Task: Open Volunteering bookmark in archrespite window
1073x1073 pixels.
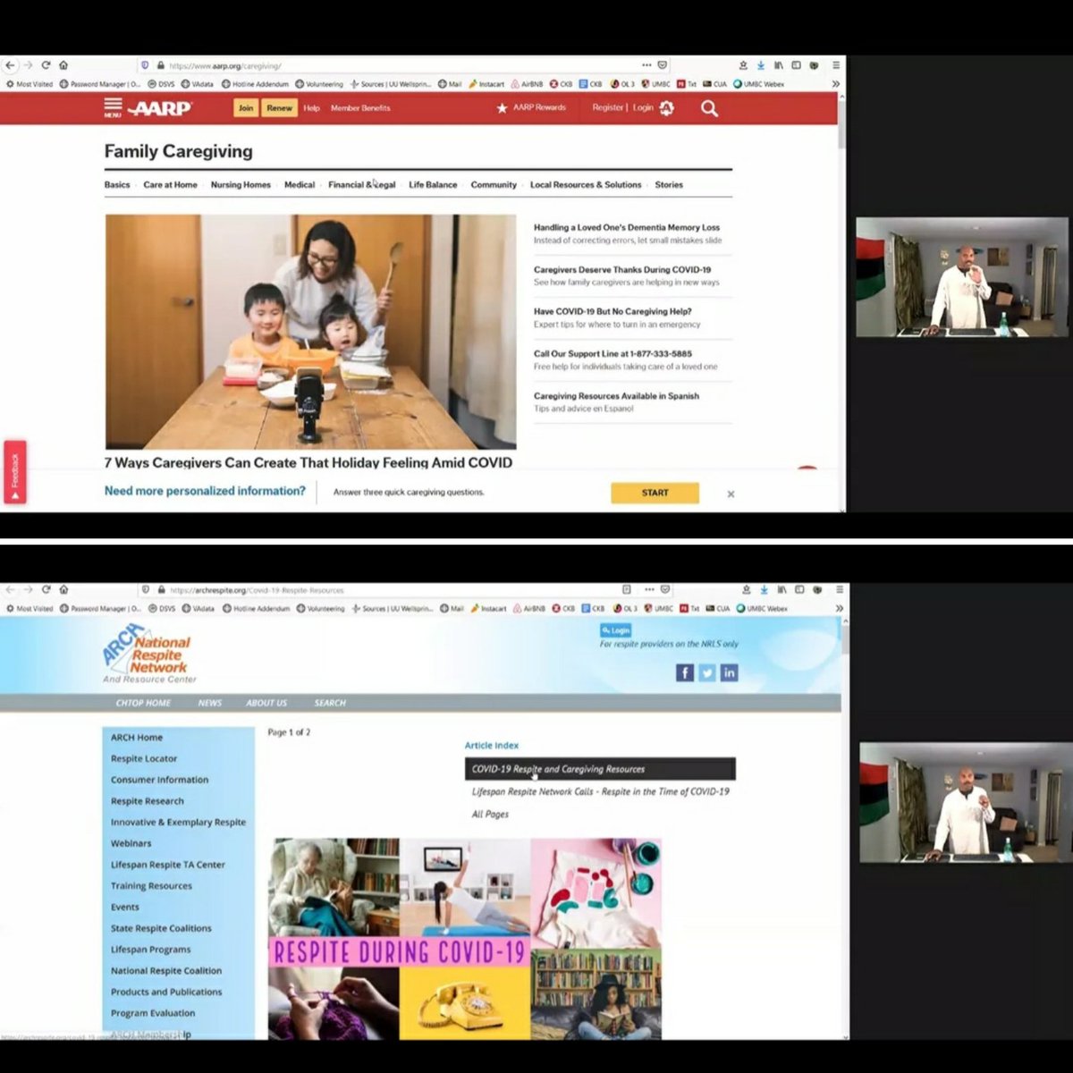Action: (320, 608)
